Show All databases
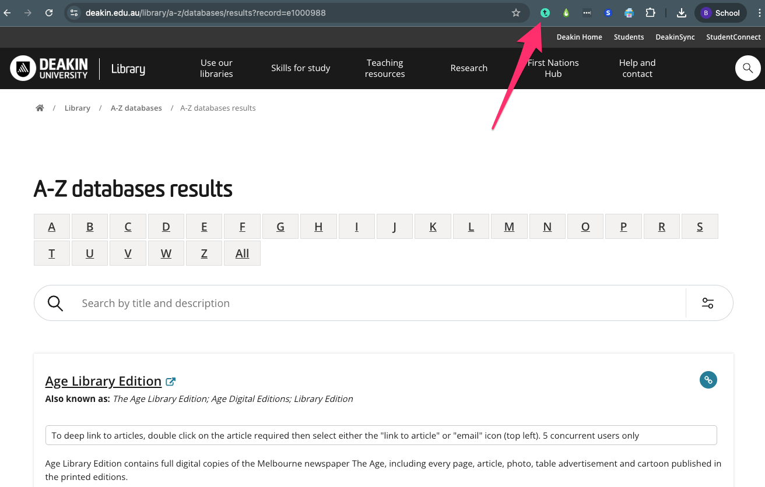 (x=242, y=253)
